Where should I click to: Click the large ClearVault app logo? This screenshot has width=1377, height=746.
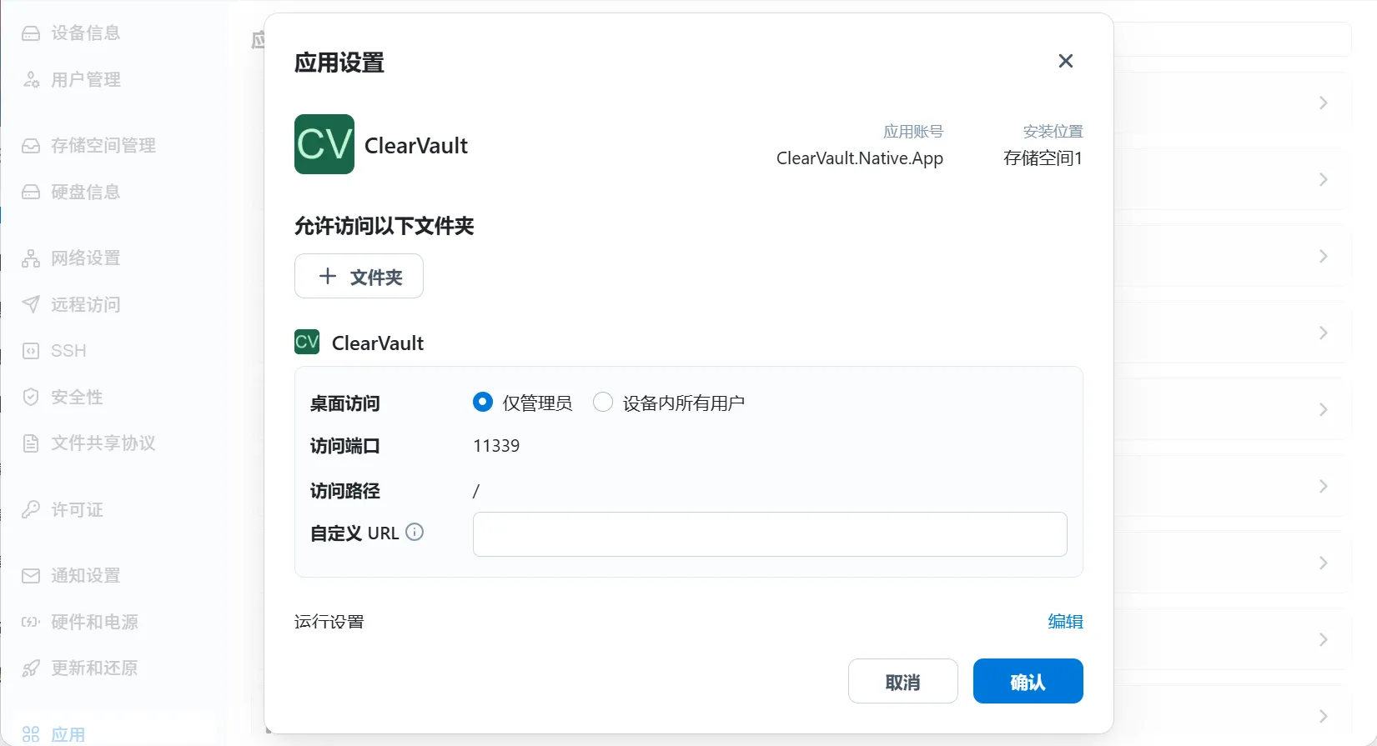[324, 144]
